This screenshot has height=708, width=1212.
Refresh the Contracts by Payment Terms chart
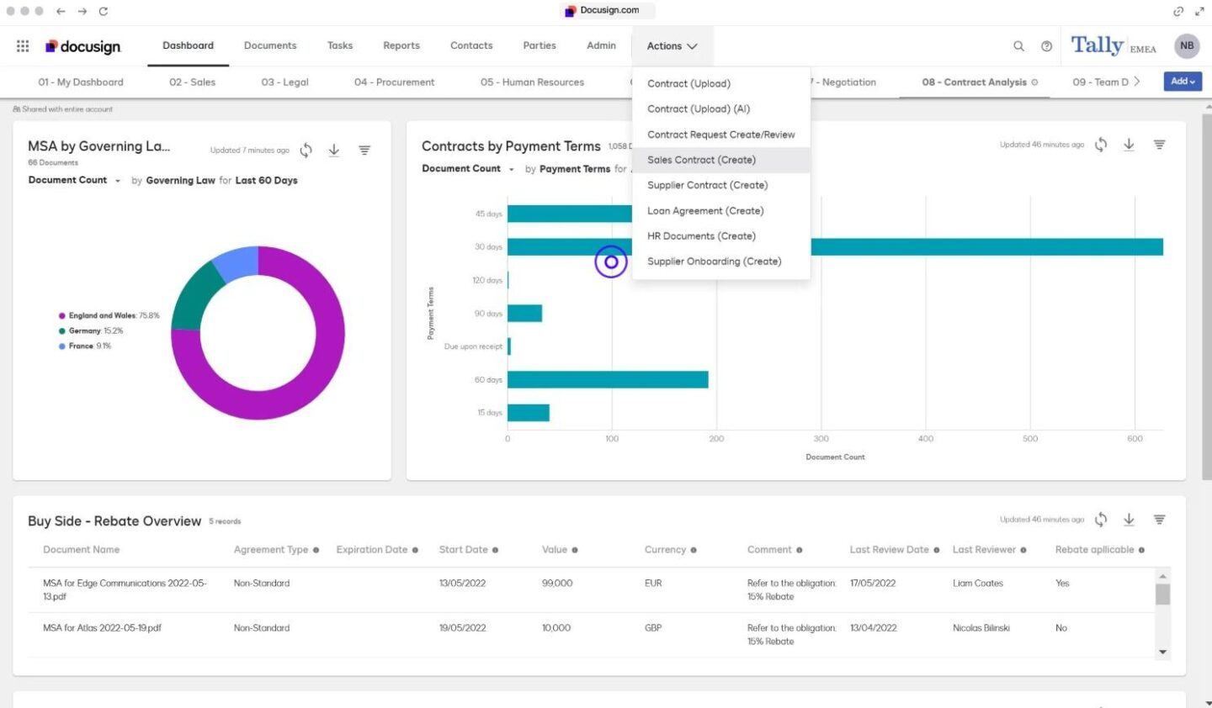(x=1101, y=144)
